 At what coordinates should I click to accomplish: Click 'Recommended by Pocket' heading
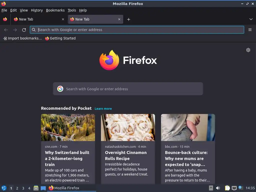coord(66,108)
